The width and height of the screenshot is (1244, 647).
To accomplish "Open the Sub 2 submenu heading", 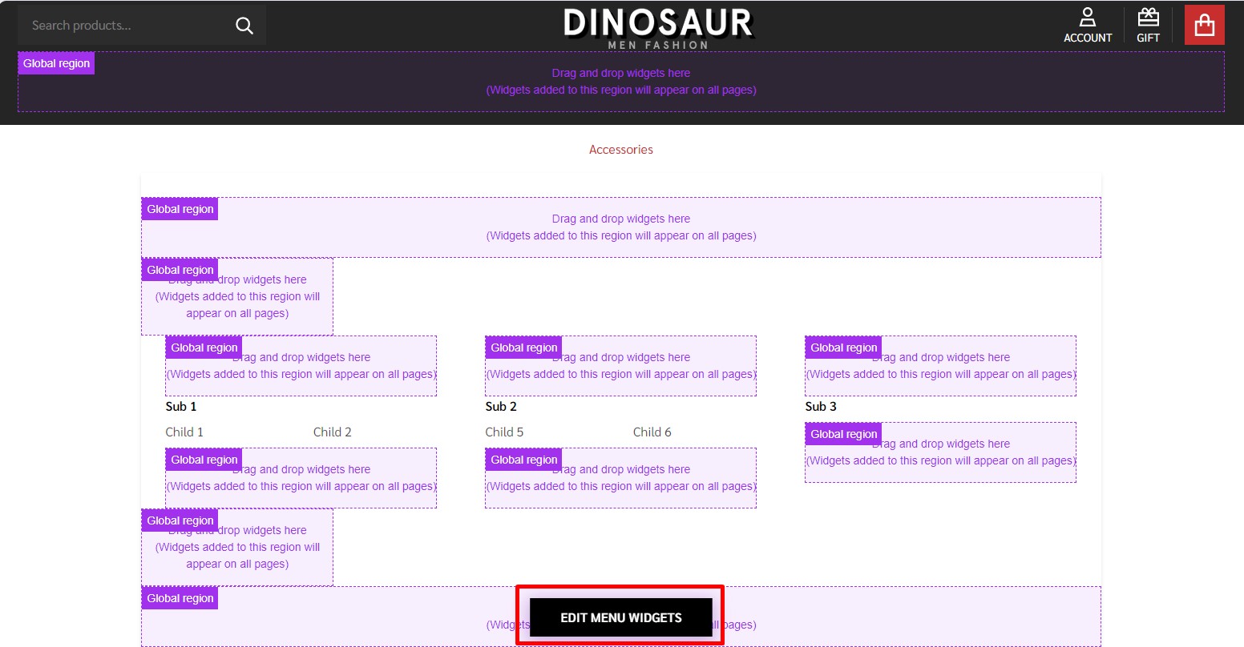I will pos(501,407).
